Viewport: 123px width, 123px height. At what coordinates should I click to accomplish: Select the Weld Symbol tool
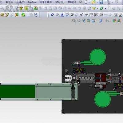(86, 15)
